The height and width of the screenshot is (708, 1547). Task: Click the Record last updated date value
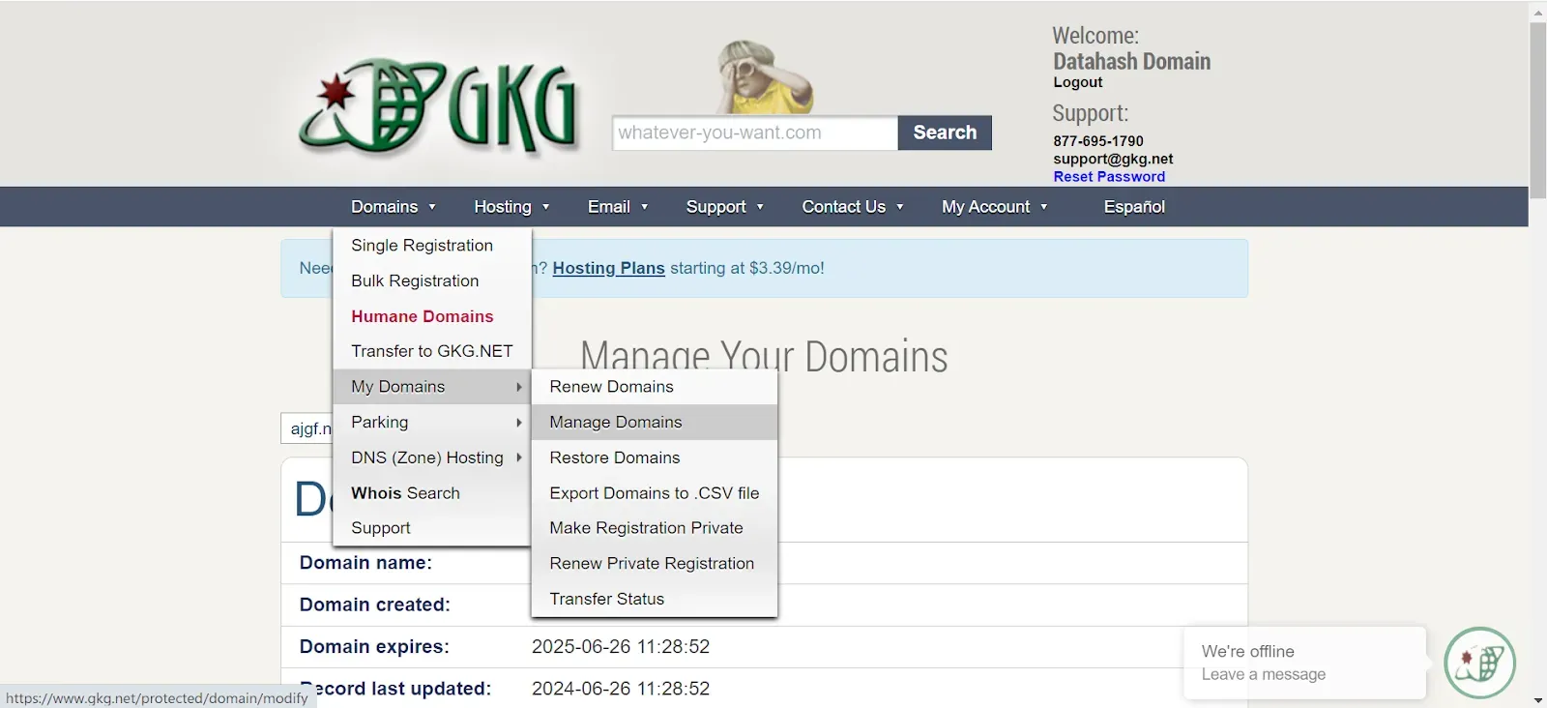[621, 689]
